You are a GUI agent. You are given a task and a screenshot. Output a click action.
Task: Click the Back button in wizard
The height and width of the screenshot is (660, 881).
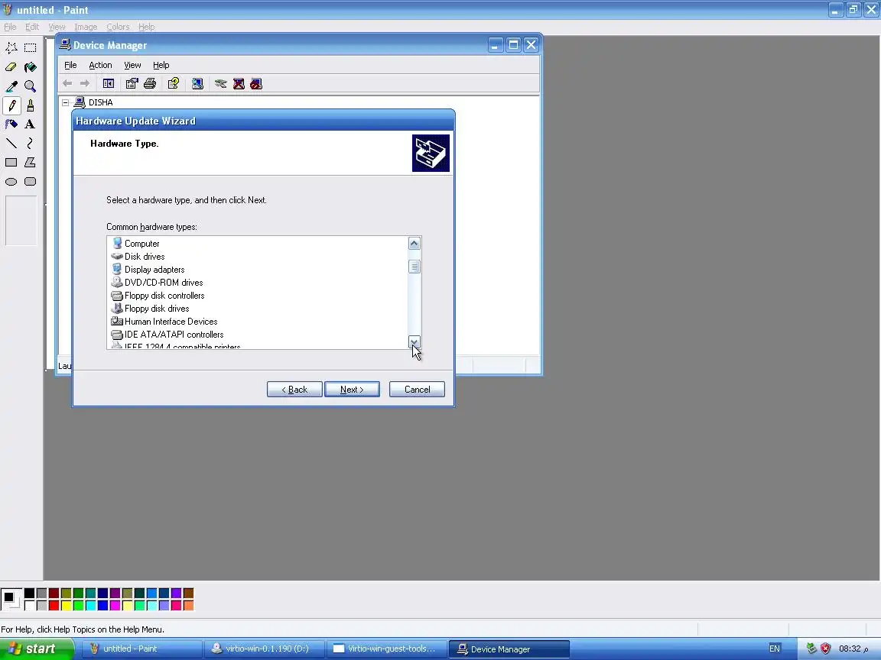pos(294,390)
